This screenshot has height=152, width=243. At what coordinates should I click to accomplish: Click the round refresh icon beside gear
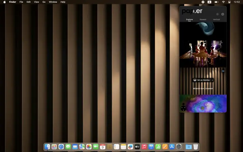(217, 14)
